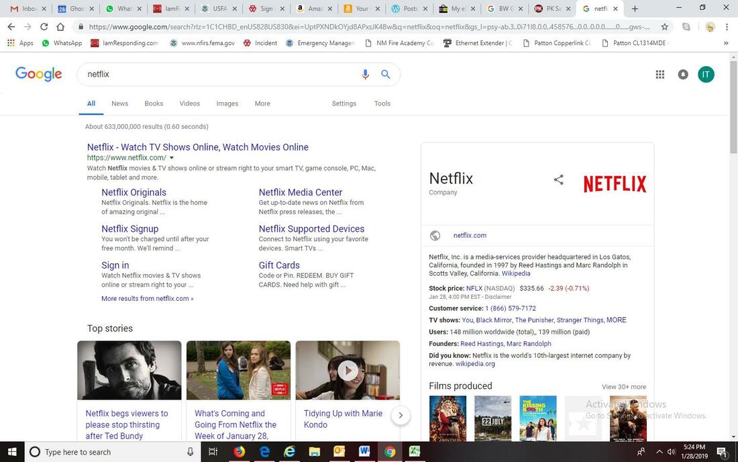This screenshot has height=462, width=738.
Task: Click the browser address bar
Action: (368, 27)
